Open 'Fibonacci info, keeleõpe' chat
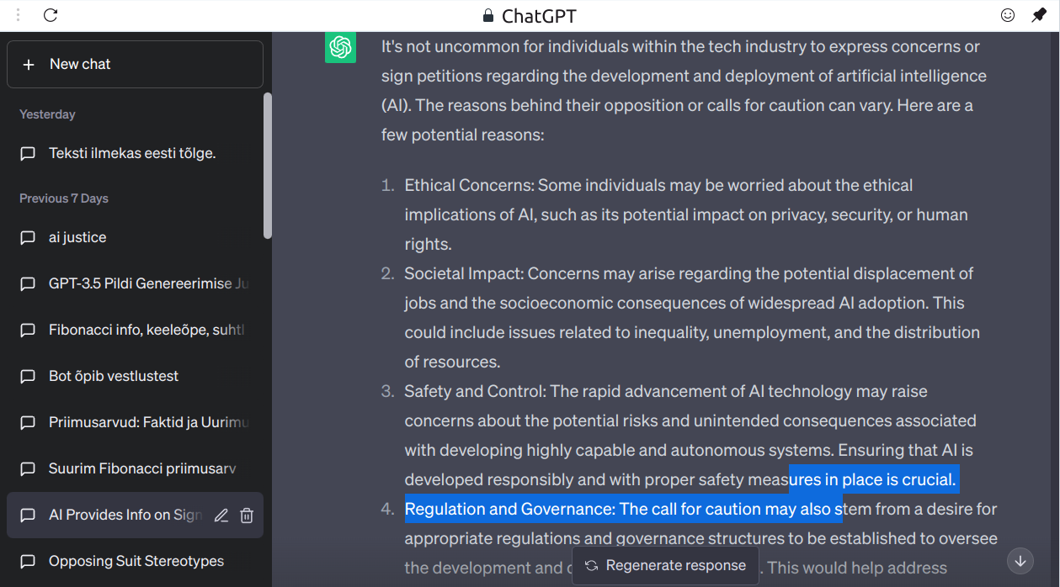 pos(140,331)
